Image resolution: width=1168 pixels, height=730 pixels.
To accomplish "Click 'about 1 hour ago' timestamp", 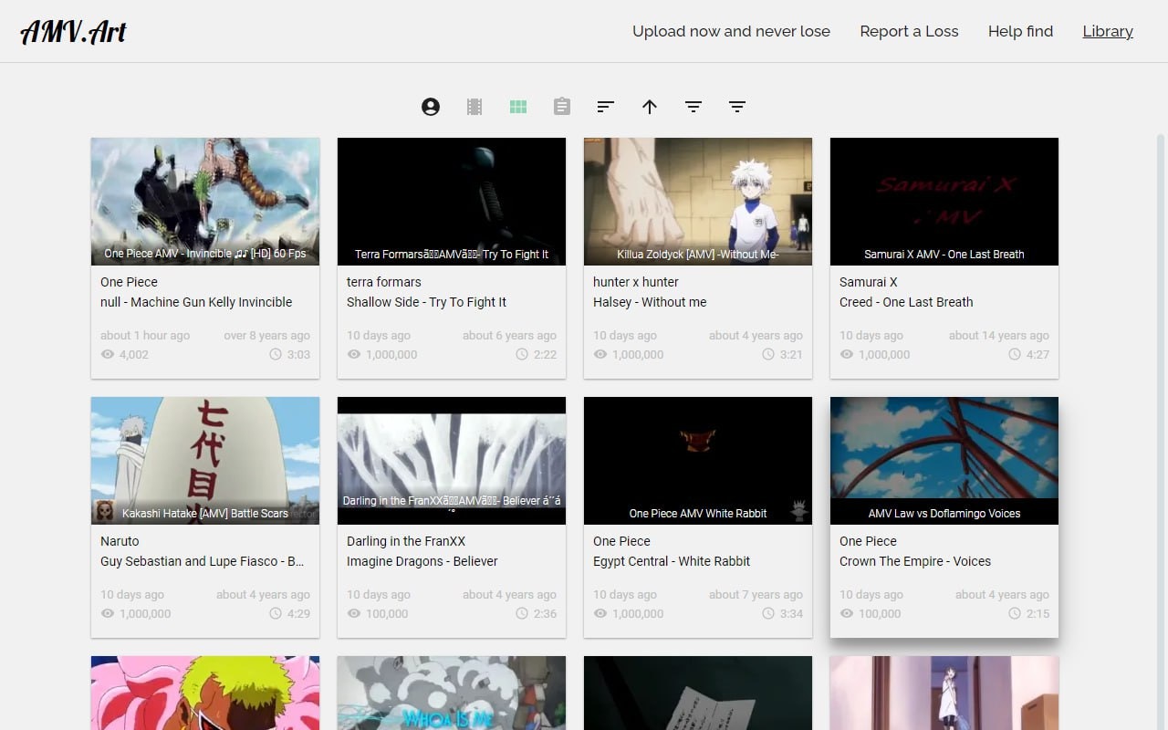I will coord(145,335).
